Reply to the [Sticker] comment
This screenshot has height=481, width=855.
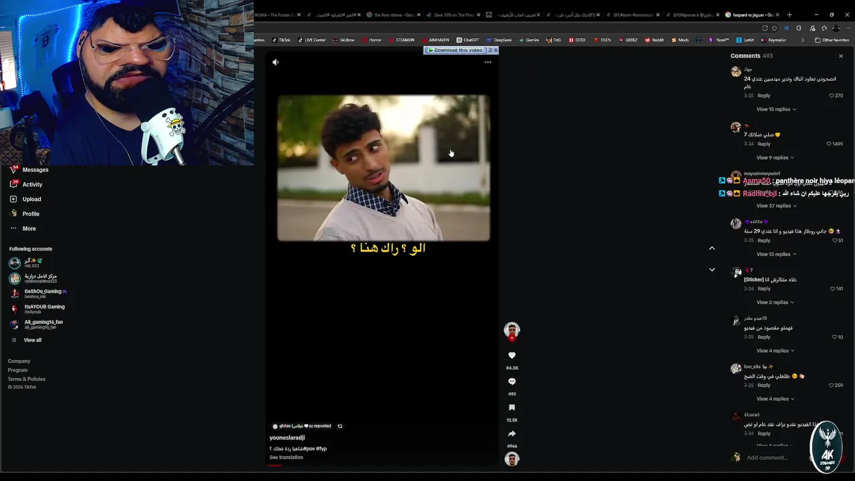coord(763,289)
